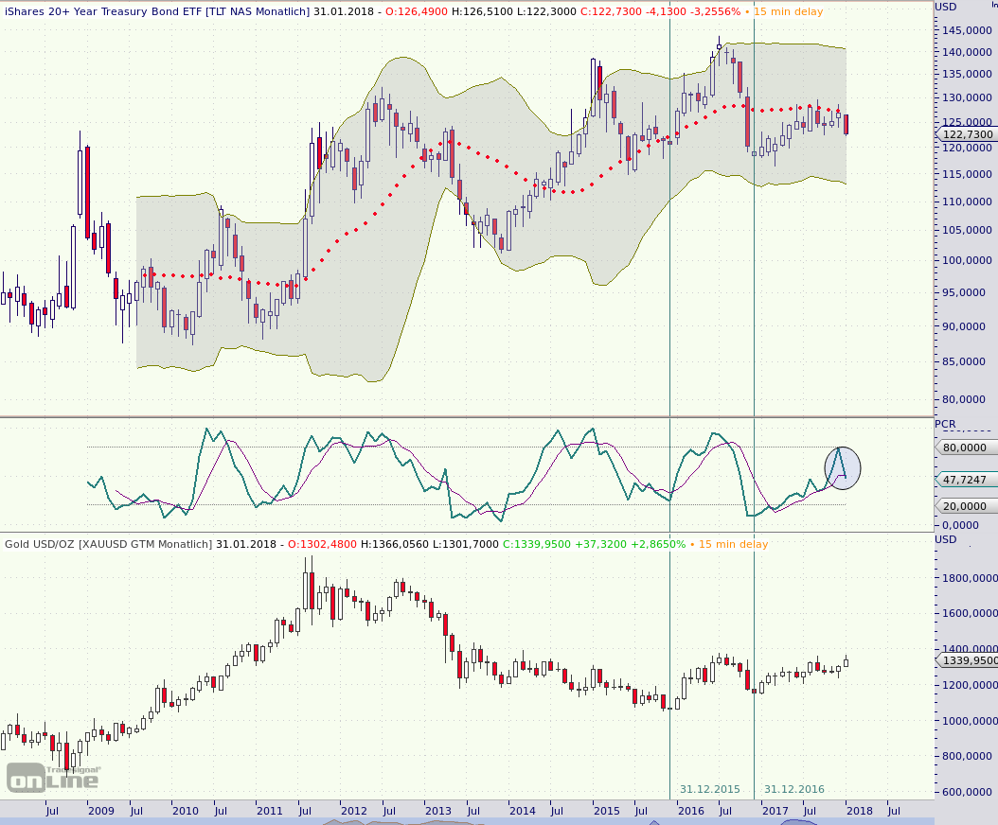
Task: Click the TLT low value L:122,3000
Action: [546, 11]
